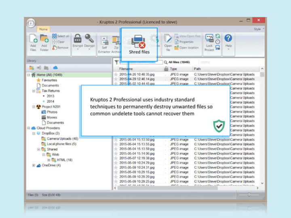Expand the OneDrive (4) tree node

[34, 165]
